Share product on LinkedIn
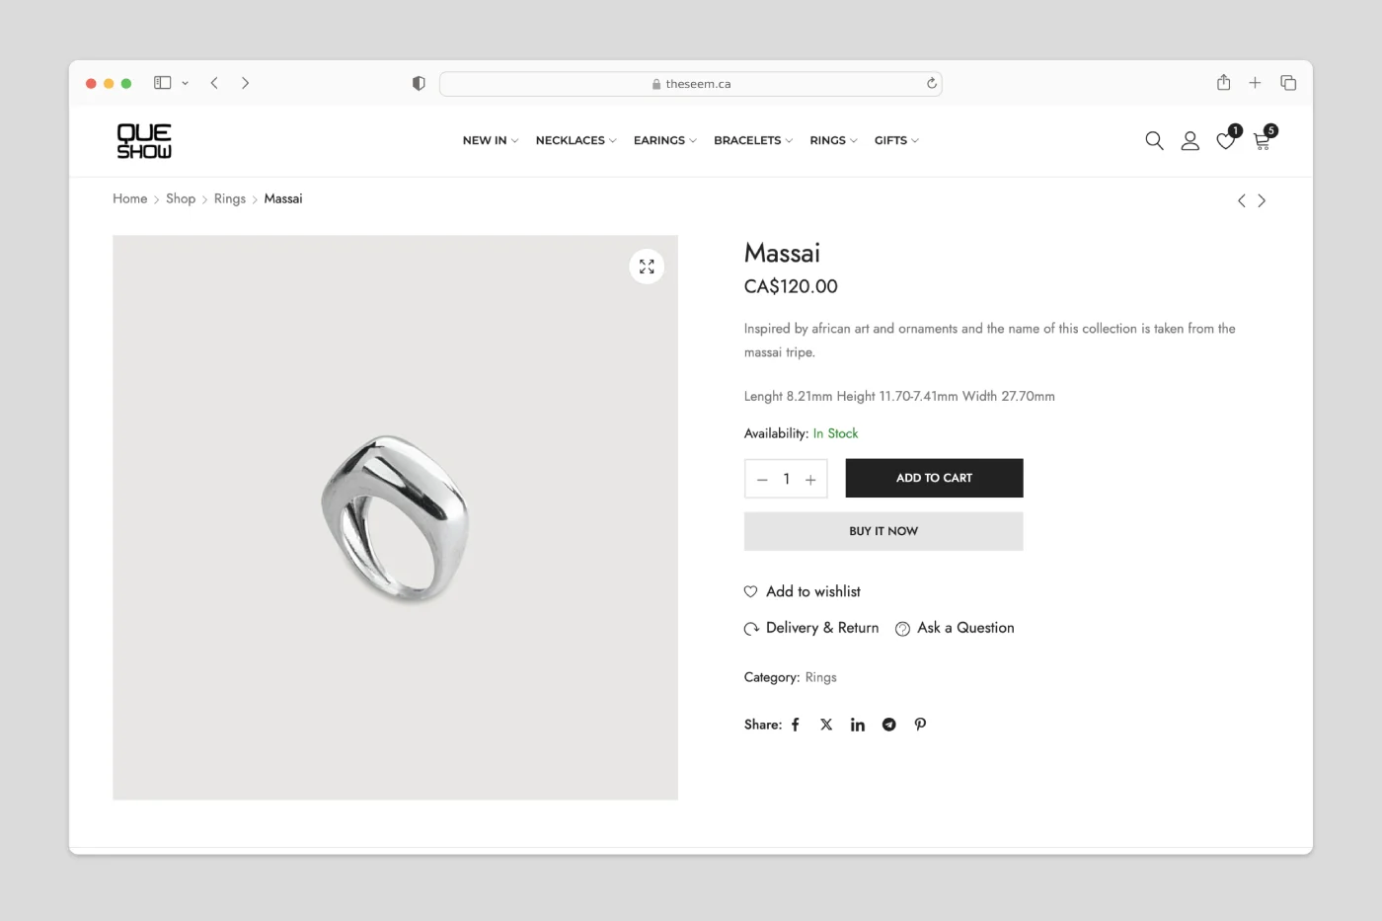This screenshot has width=1382, height=921. (x=858, y=725)
